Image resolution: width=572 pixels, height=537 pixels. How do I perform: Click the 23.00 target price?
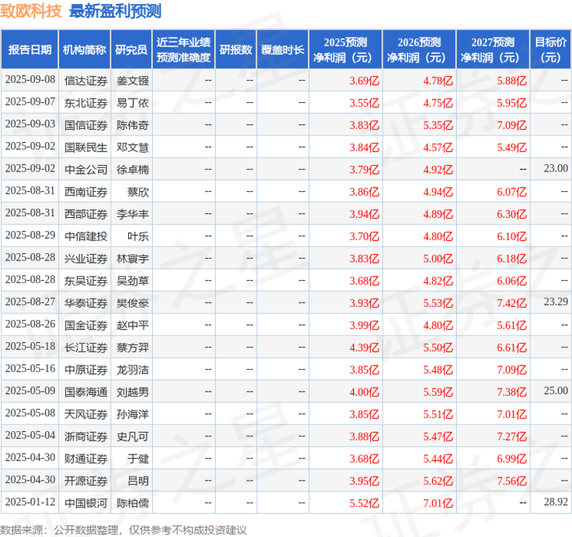[x=556, y=169]
